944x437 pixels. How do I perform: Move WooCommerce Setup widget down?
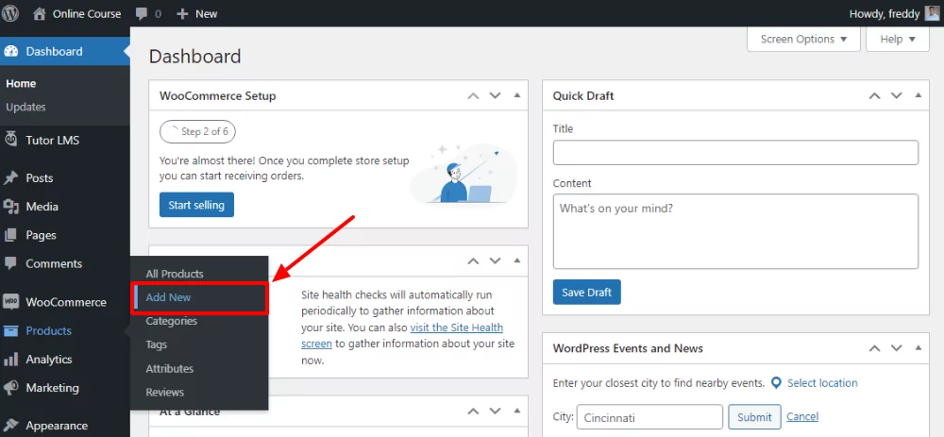(495, 95)
